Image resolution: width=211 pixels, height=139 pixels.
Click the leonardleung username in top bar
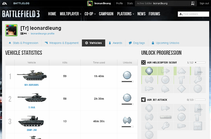coord(103,4)
